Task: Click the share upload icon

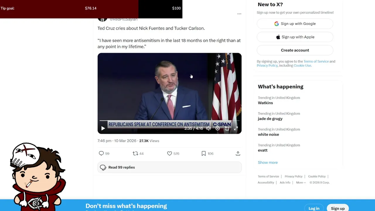Action: pos(238,153)
